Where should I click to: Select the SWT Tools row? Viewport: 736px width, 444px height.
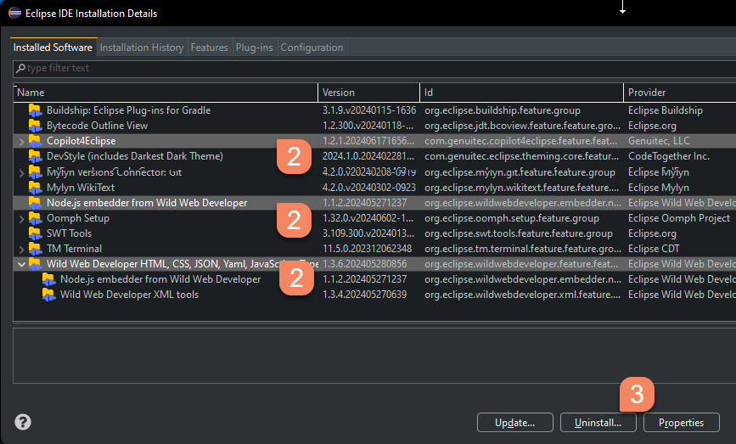click(x=374, y=233)
